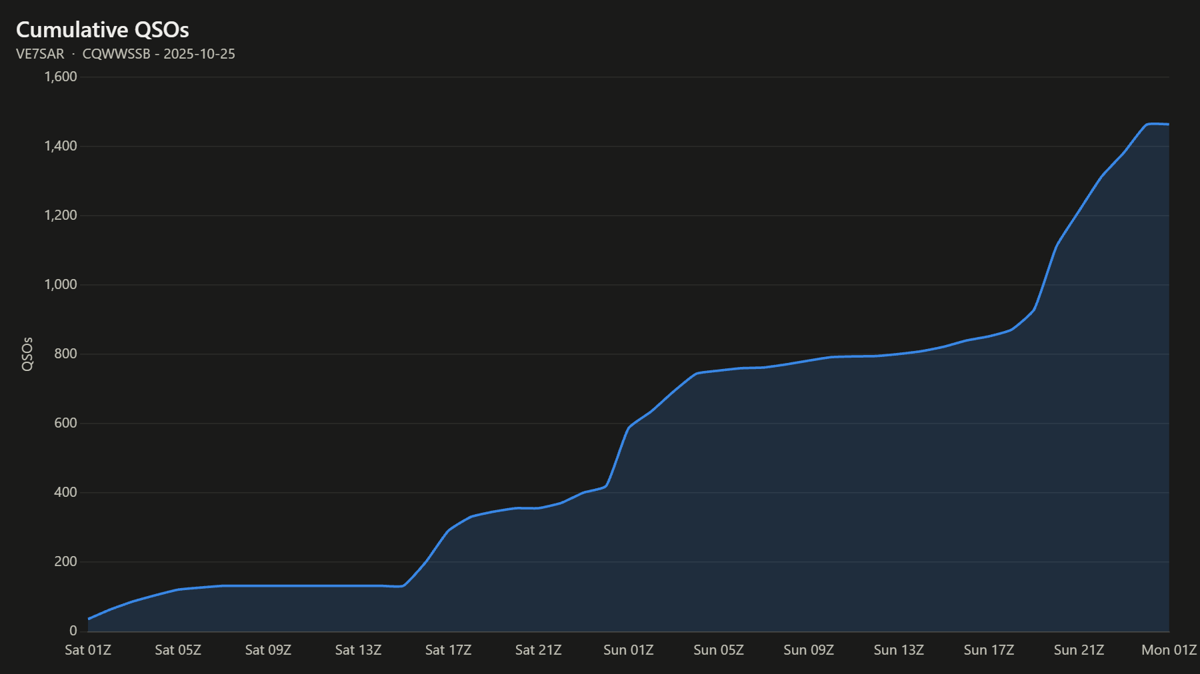This screenshot has width=1200, height=674.
Task: Click the Sat 09Z x-axis label
Action: point(268,650)
